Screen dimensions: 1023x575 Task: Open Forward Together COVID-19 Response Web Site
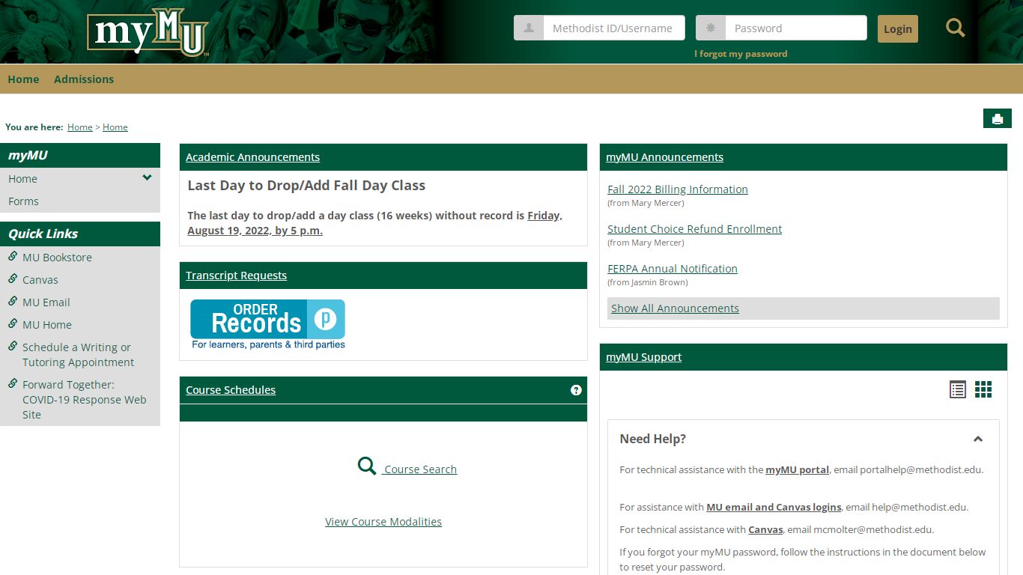tap(84, 400)
